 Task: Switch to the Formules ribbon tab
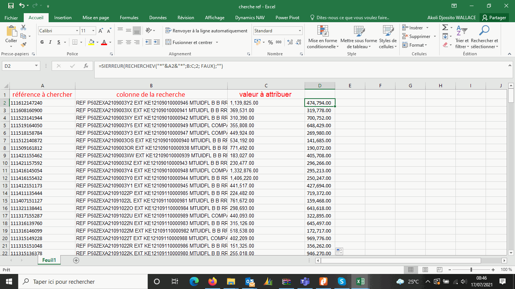point(129,18)
